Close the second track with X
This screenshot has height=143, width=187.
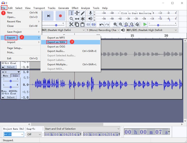pos(3,72)
